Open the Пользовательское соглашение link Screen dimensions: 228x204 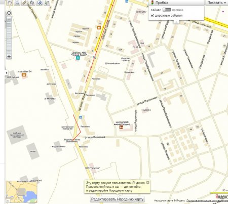click(207, 200)
